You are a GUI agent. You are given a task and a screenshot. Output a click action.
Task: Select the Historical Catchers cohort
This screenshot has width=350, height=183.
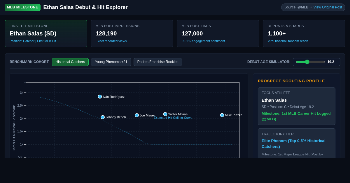[70, 62]
